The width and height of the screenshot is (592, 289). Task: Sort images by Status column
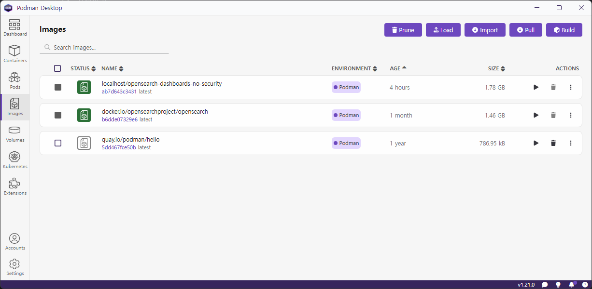tap(83, 68)
